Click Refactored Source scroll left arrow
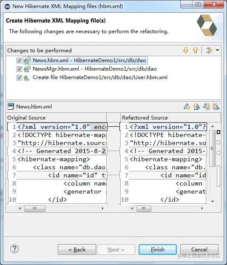 (x=132, y=208)
